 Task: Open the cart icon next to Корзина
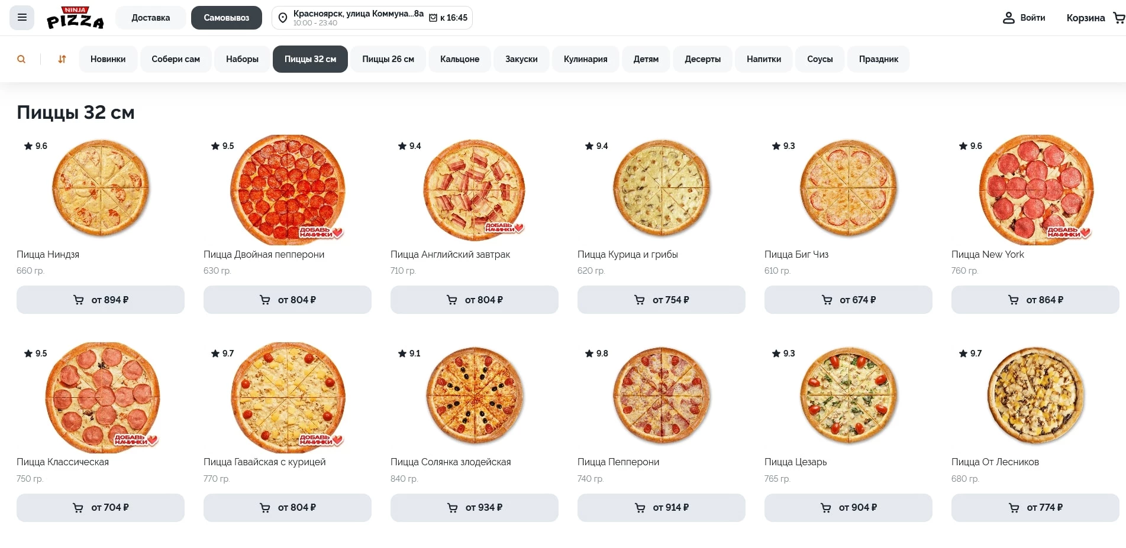[1118, 18]
